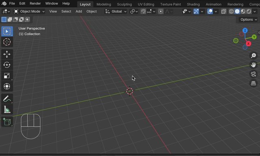
Task: Select the Move tool
Action: click(7, 54)
